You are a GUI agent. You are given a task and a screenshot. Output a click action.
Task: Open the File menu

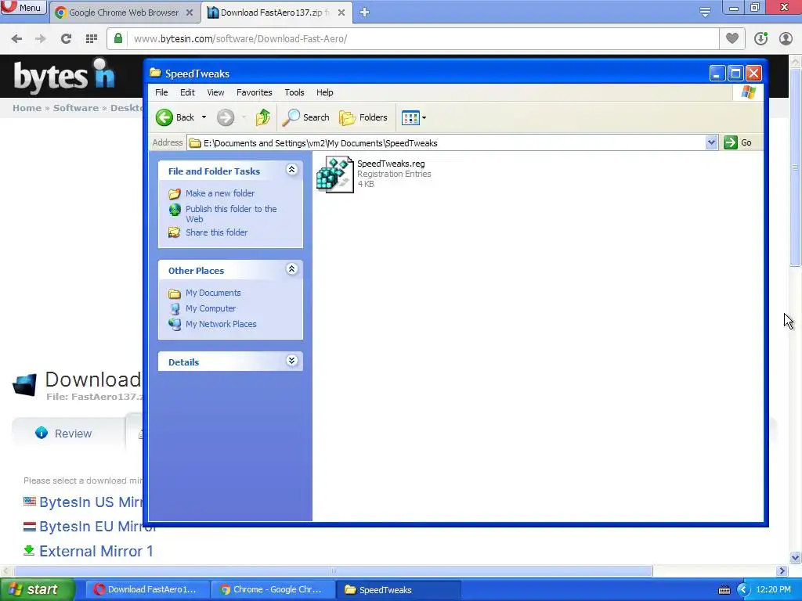[x=161, y=92]
